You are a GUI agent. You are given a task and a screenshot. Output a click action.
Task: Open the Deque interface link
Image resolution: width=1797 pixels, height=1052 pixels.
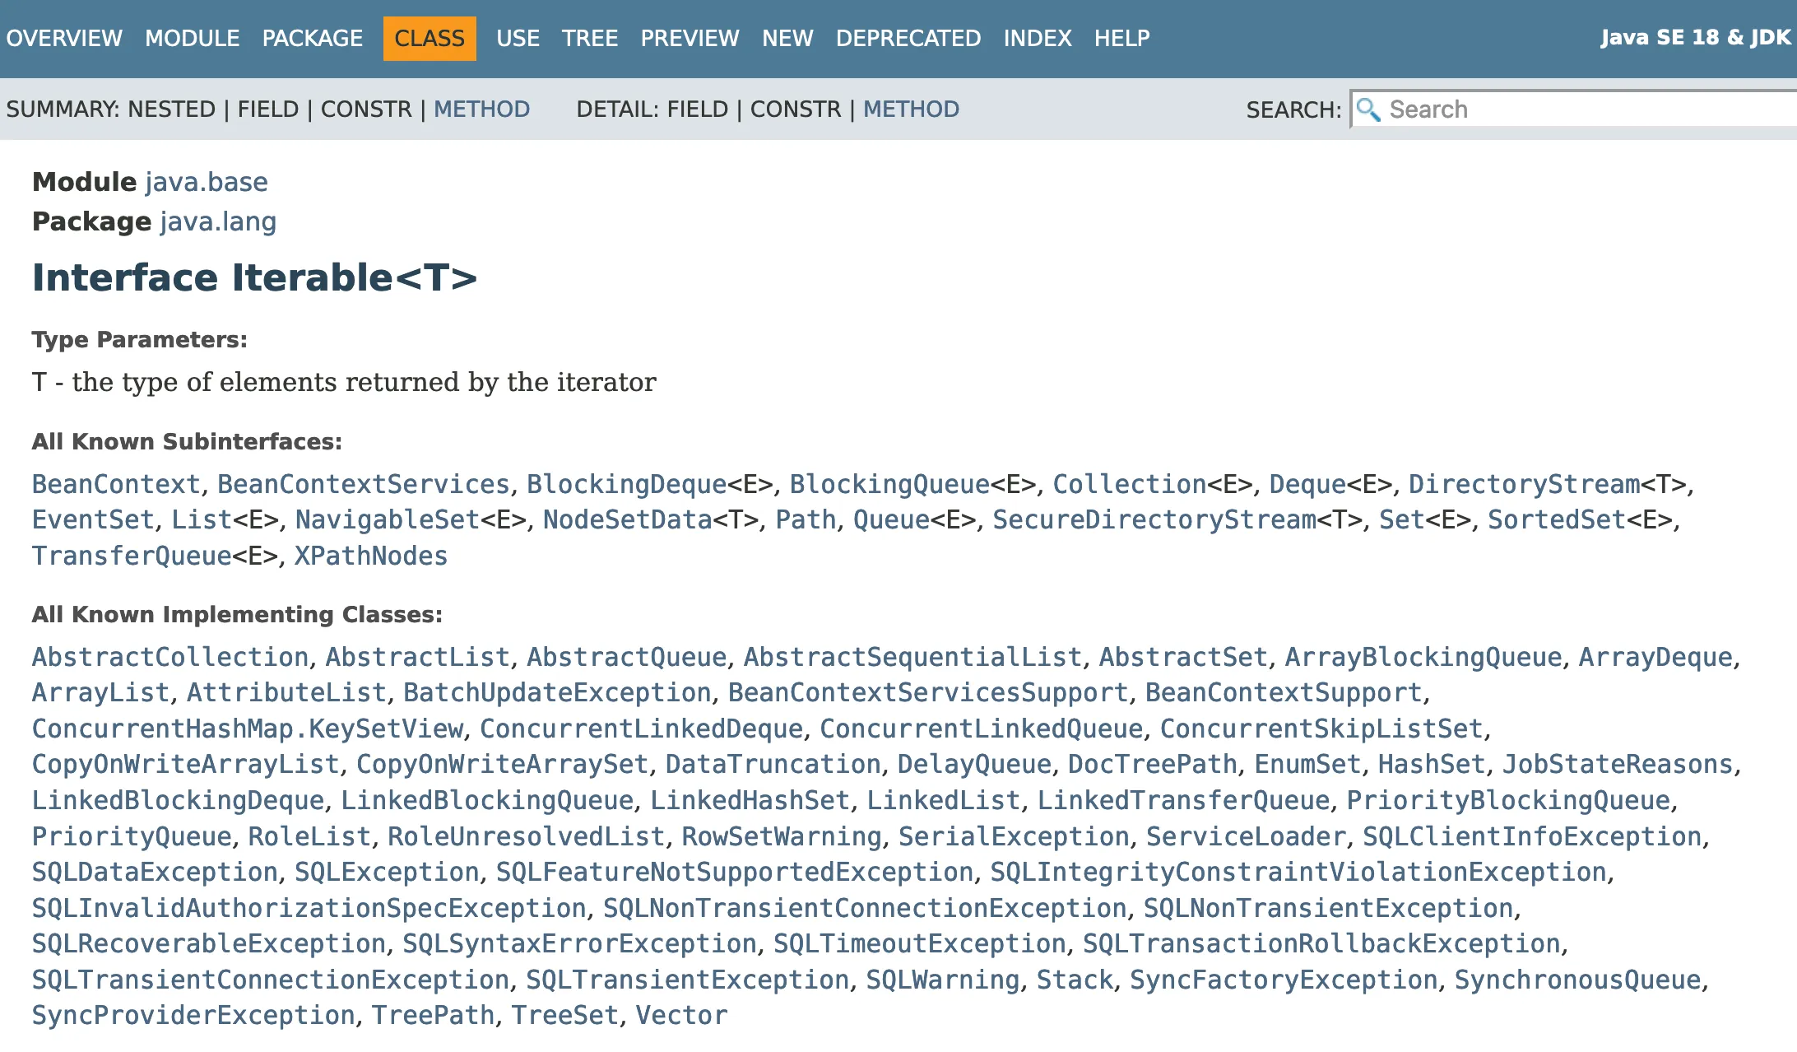click(1307, 484)
